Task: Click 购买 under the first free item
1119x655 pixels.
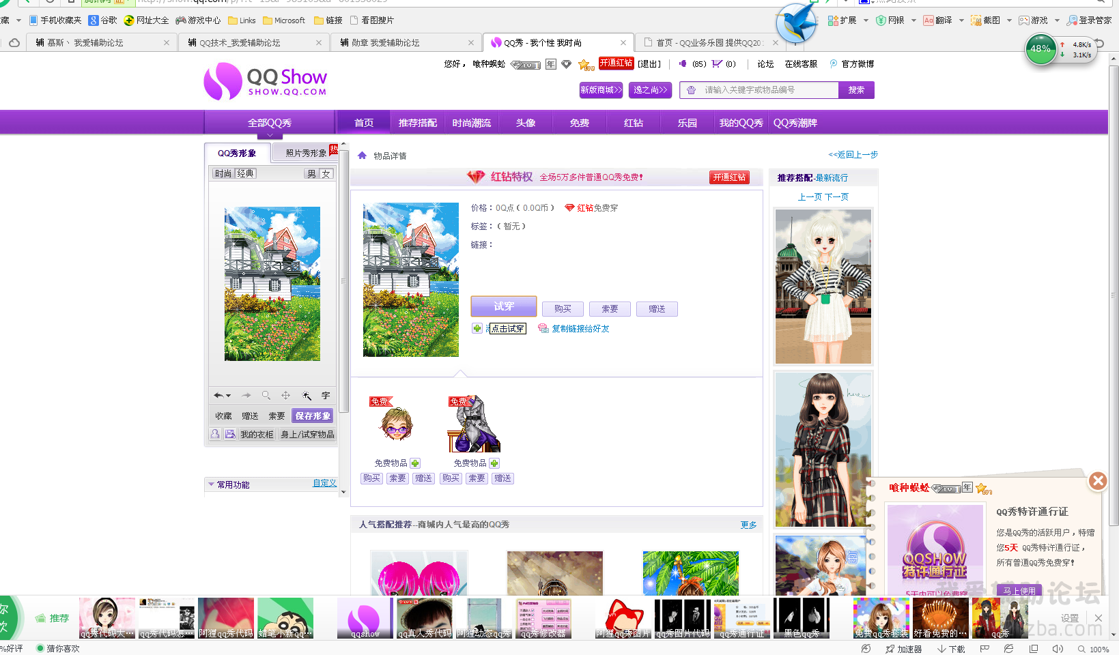Action: tap(372, 478)
